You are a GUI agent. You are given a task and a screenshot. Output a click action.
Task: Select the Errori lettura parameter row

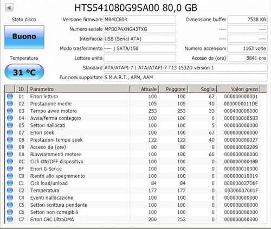tap(135, 96)
